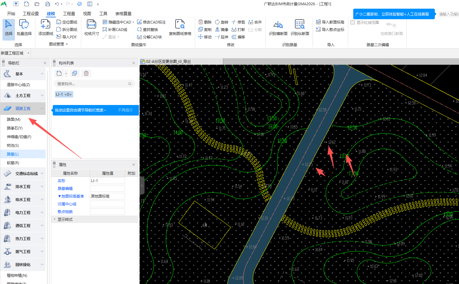Click 不再提示 on the blue tooltip

coord(125,110)
